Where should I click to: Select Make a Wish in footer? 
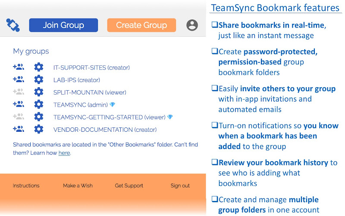(78, 186)
